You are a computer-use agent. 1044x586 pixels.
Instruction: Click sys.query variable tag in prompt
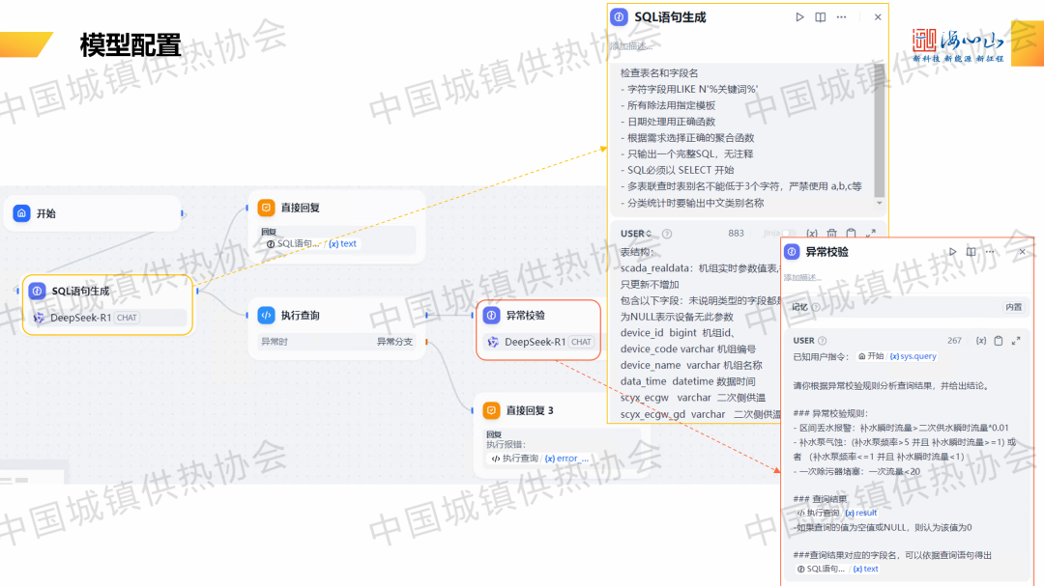(x=913, y=356)
